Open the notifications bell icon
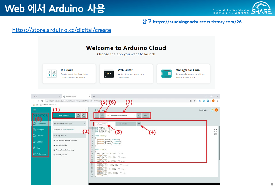This screenshot has height=190, width=275. point(212,110)
